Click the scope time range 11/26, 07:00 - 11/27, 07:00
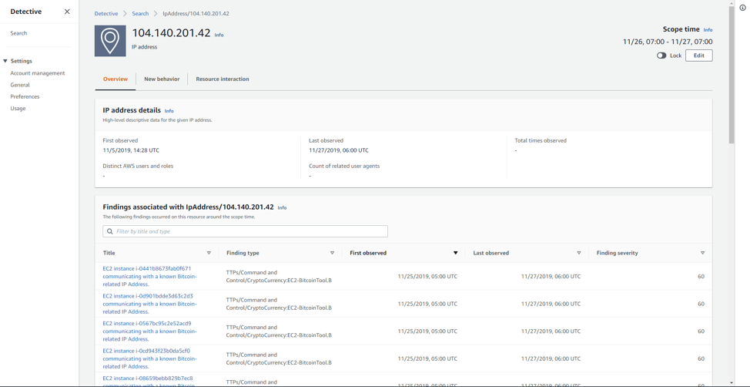The width and height of the screenshot is (750, 387). 668,42
